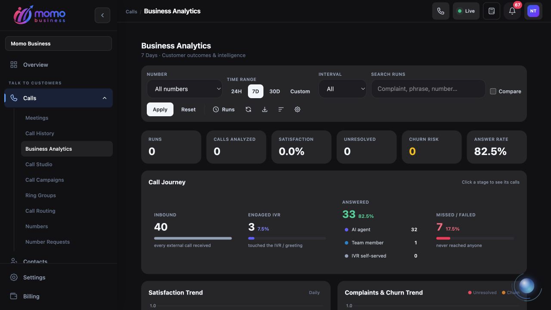Open the phone dialer icon in header
The height and width of the screenshot is (310, 551).
[x=440, y=11]
